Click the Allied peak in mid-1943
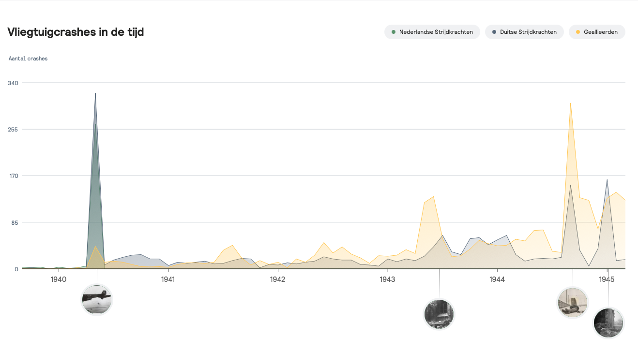The height and width of the screenshot is (351, 638). 433,196
